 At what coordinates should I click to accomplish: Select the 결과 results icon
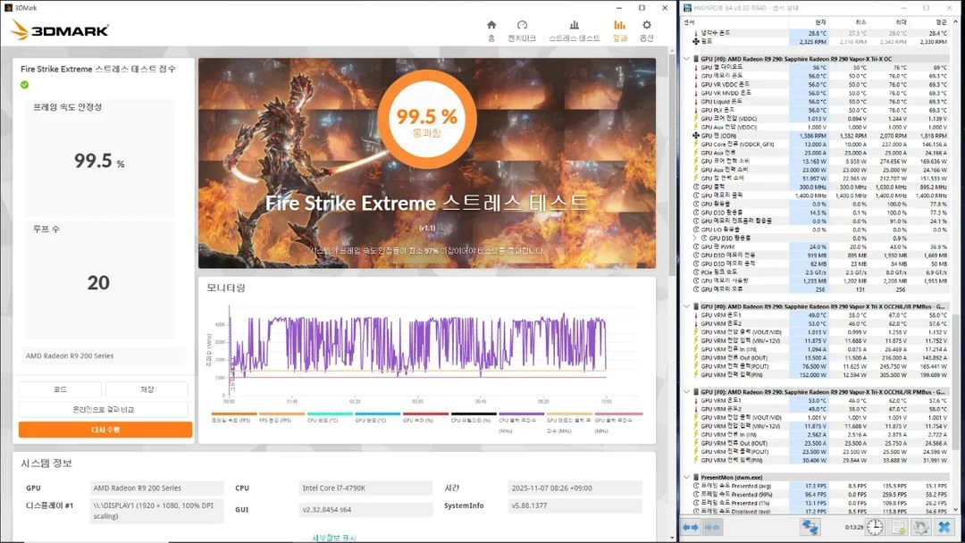click(619, 25)
